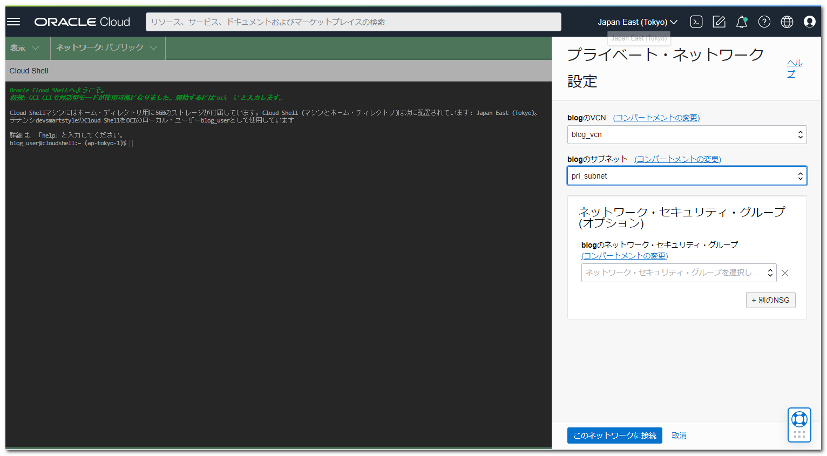827x456 pixels.
Task: Click the support widget drag-handle dots
Action: click(799, 434)
